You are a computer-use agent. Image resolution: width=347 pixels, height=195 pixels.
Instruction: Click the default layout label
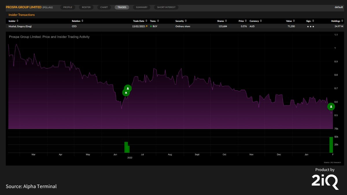coord(339,7)
